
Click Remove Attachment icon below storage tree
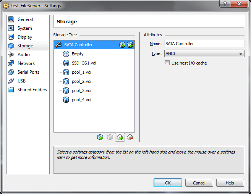click(130, 137)
